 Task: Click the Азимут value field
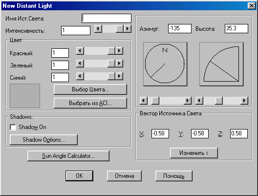pos(180,29)
